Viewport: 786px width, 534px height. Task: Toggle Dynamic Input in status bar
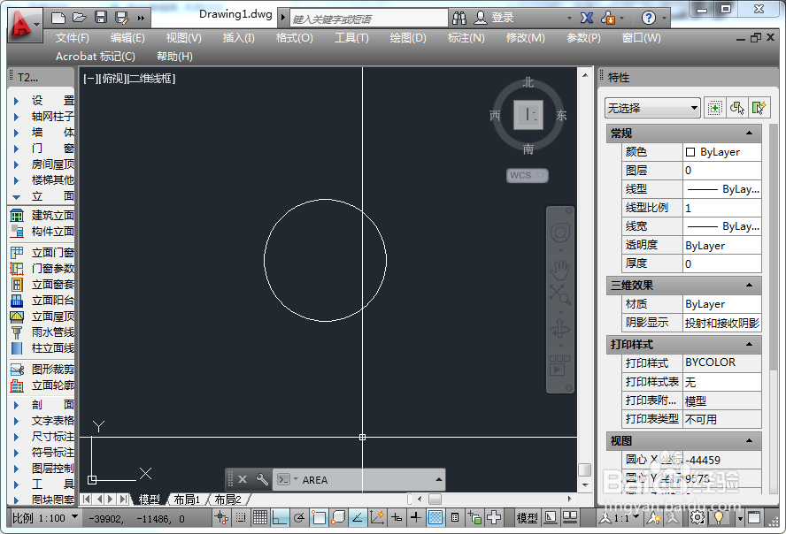point(397,517)
